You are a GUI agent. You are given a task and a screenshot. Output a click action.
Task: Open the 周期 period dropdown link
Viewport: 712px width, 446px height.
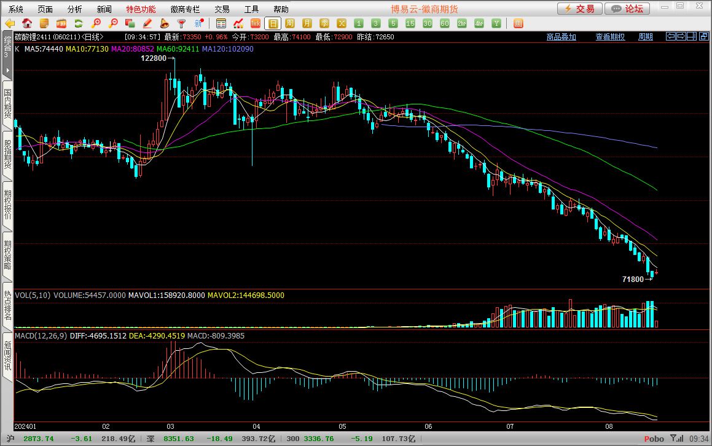[645, 37]
